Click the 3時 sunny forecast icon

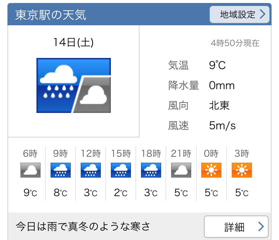pos(242,170)
